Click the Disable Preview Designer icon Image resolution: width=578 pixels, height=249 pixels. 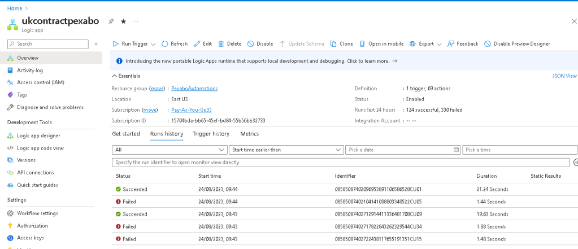[488, 44]
